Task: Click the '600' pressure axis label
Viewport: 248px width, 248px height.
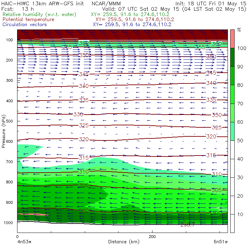Action: coord(9,141)
